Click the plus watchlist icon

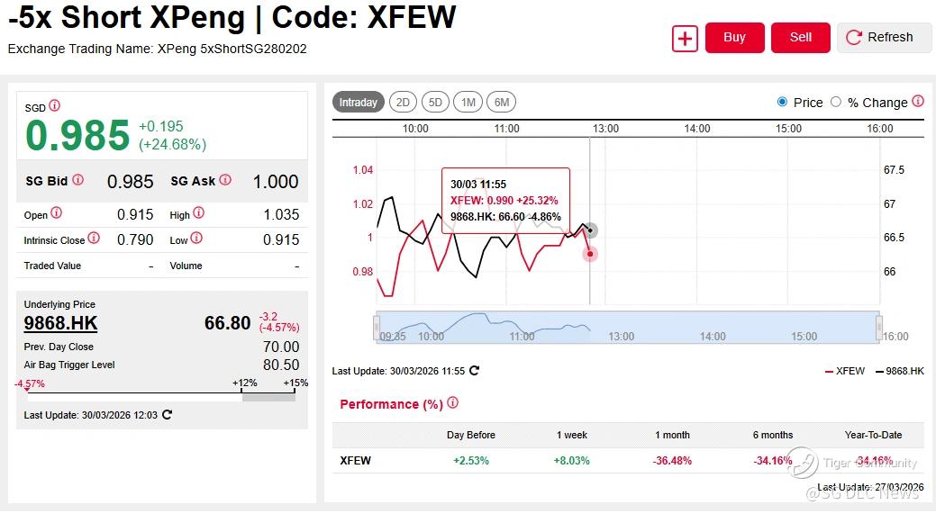tap(685, 38)
